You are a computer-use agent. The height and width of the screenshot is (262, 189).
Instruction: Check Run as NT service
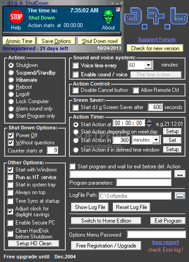pyautogui.click(x=10, y=177)
